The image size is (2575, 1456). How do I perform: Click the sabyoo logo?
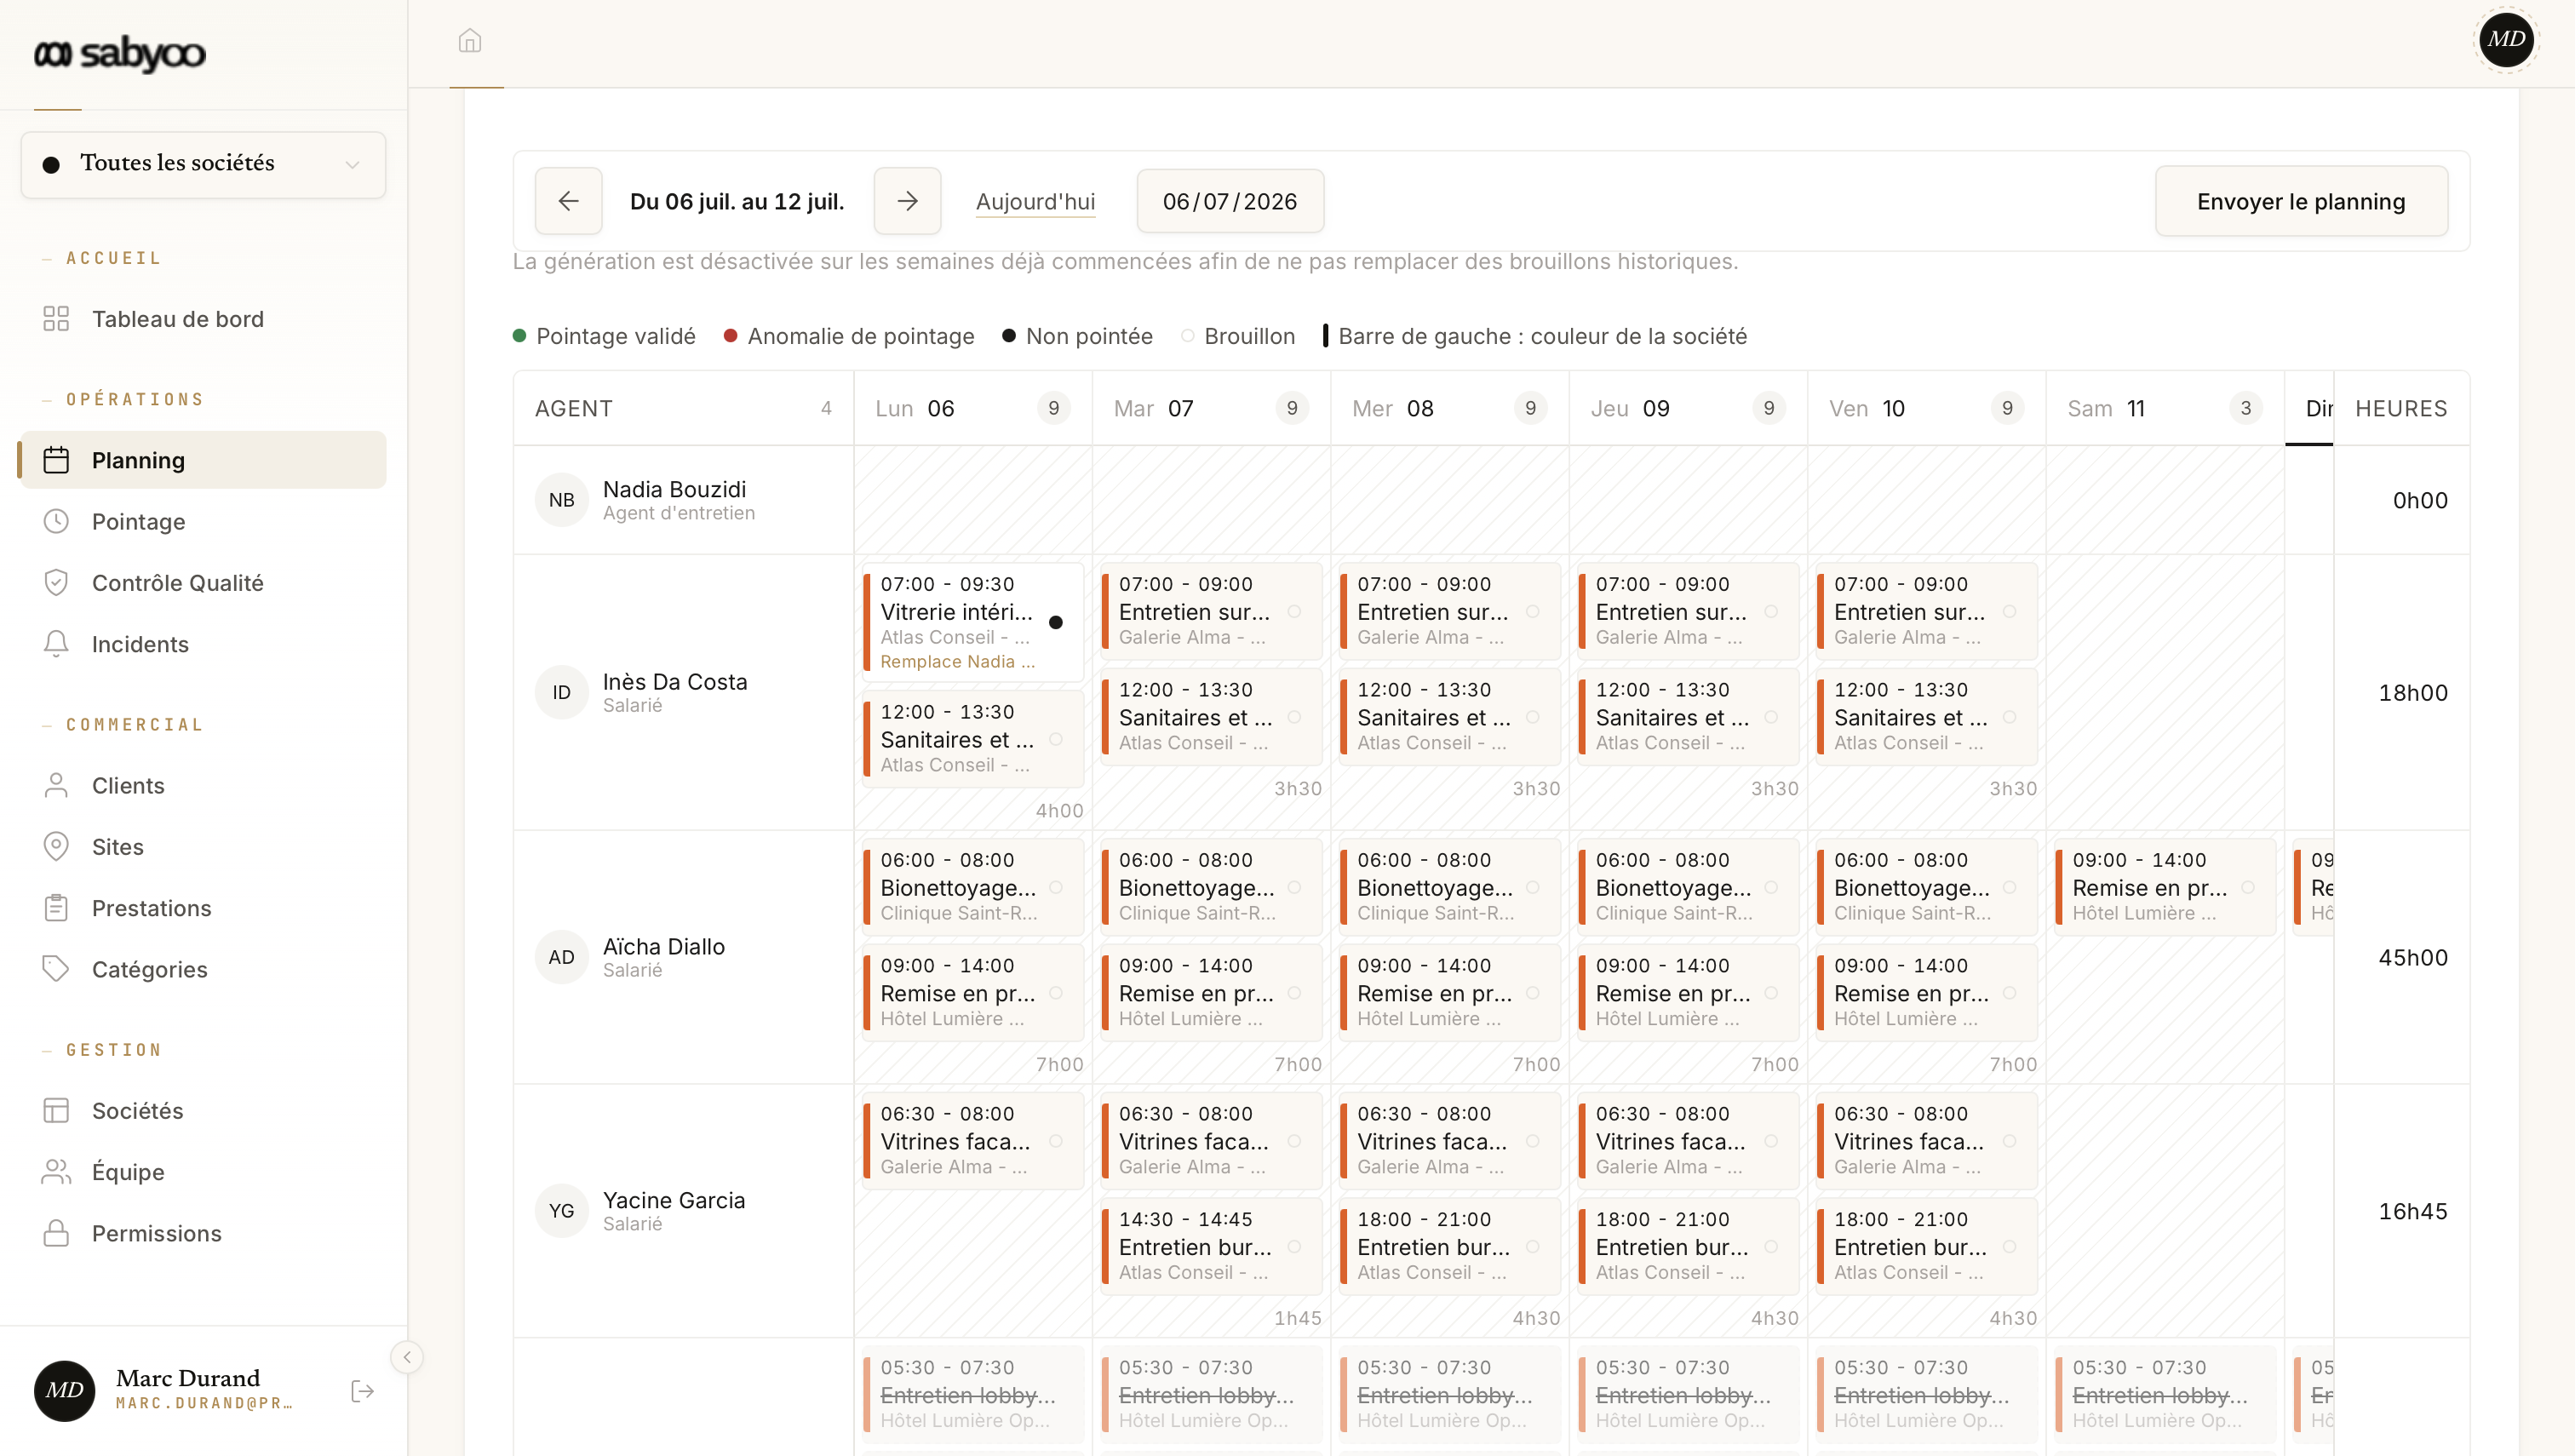coord(120,52)
